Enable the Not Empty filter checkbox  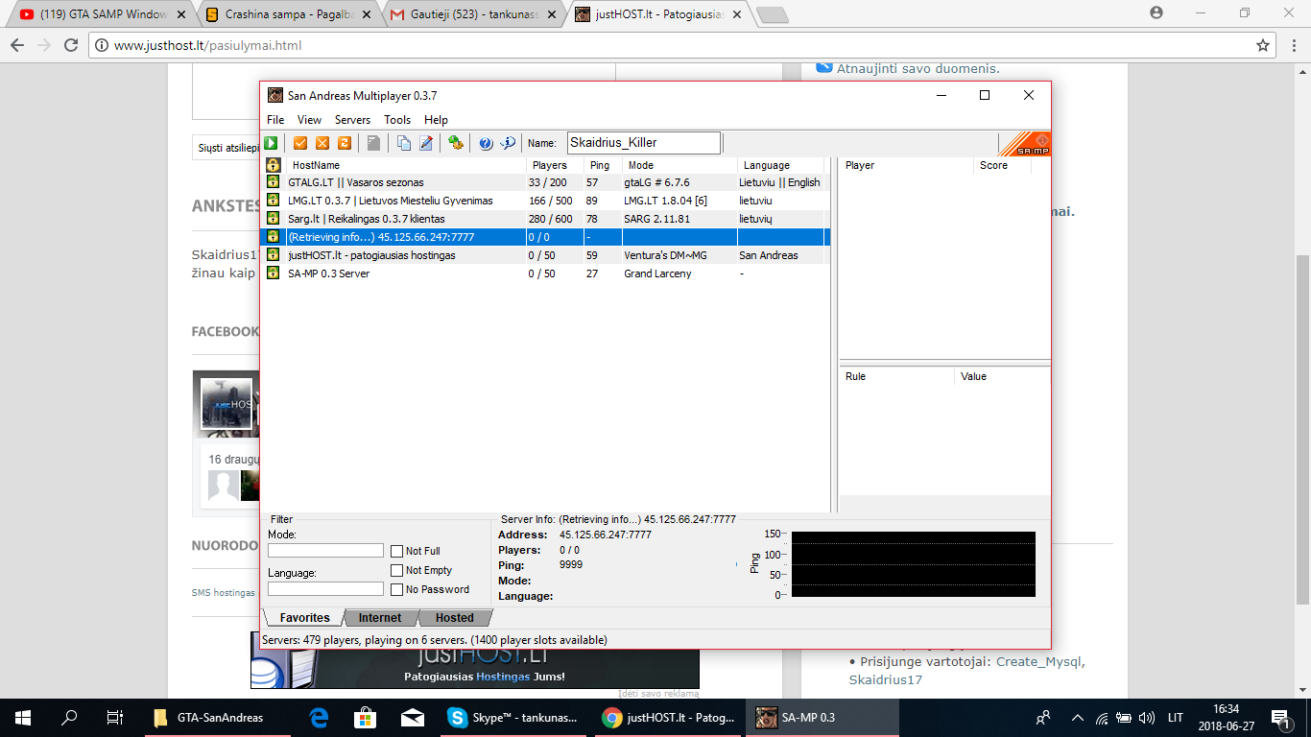pos(396,570)
